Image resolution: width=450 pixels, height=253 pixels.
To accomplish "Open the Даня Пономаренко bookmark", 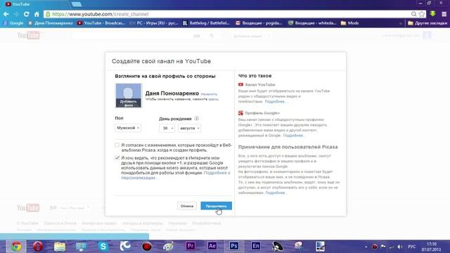I will pyautogui.click(x=50, y=23).
